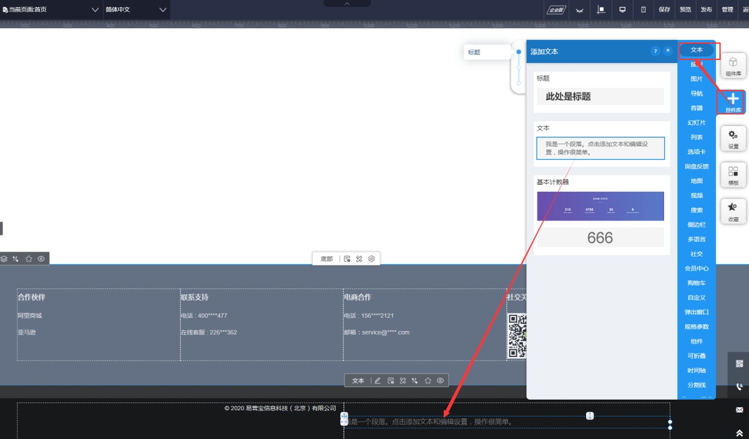Open the 设置 settings sidebar panel

733,138
